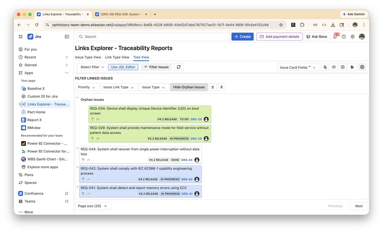Switch to Link Type View tab

coord(117,57)
